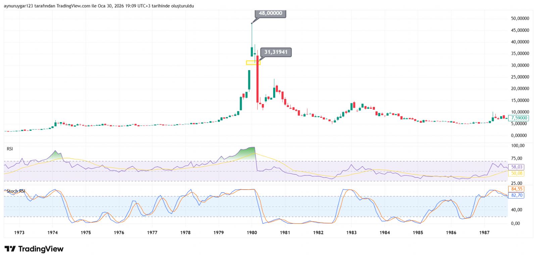The image size is (537, 260).
Task: Click the 31,31941 price callout label
Action: click(276, 52)
